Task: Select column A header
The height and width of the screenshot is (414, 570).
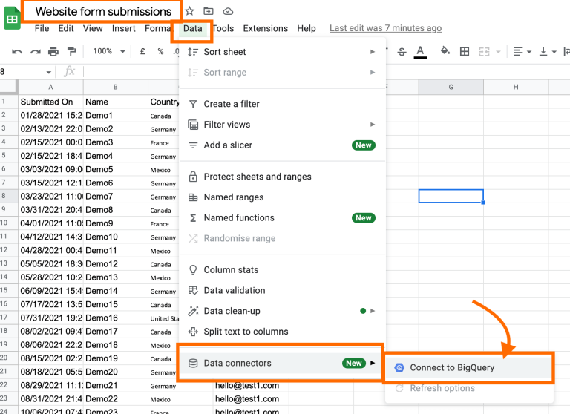Action: click(x=50, y=88)
